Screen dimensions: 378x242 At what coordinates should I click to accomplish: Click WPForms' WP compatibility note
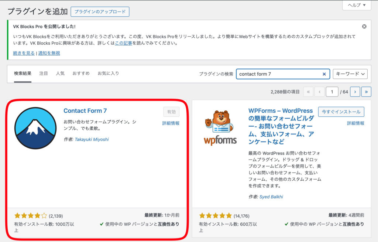(x=324, y=224)
